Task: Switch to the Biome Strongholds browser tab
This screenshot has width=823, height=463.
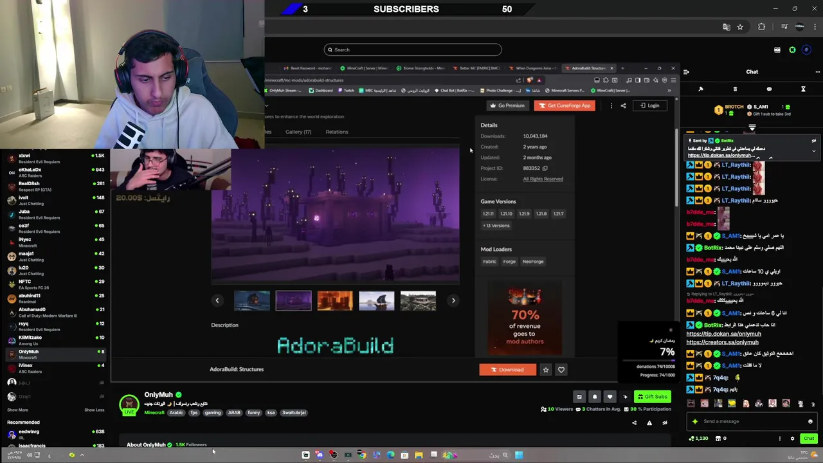Action: tap(421, 68)
